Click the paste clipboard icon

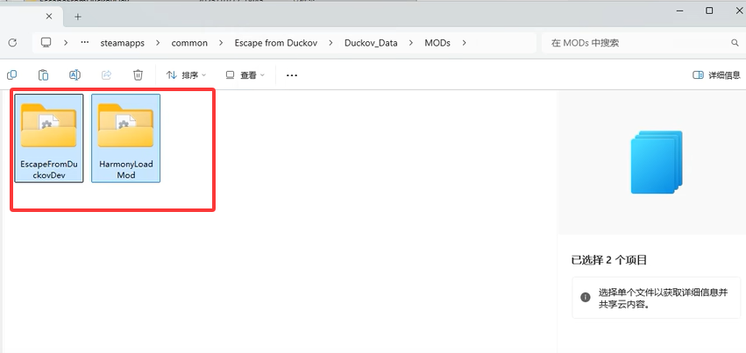pyautogui.click(x=43, y=75)
